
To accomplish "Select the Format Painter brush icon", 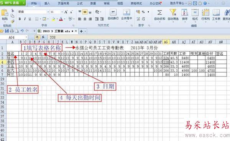I will (13, 21).
